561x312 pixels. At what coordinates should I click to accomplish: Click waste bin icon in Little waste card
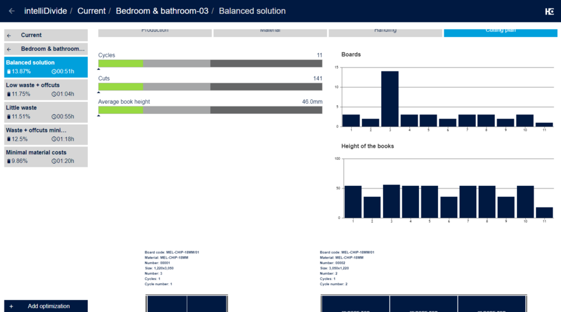tap(8, 117)
